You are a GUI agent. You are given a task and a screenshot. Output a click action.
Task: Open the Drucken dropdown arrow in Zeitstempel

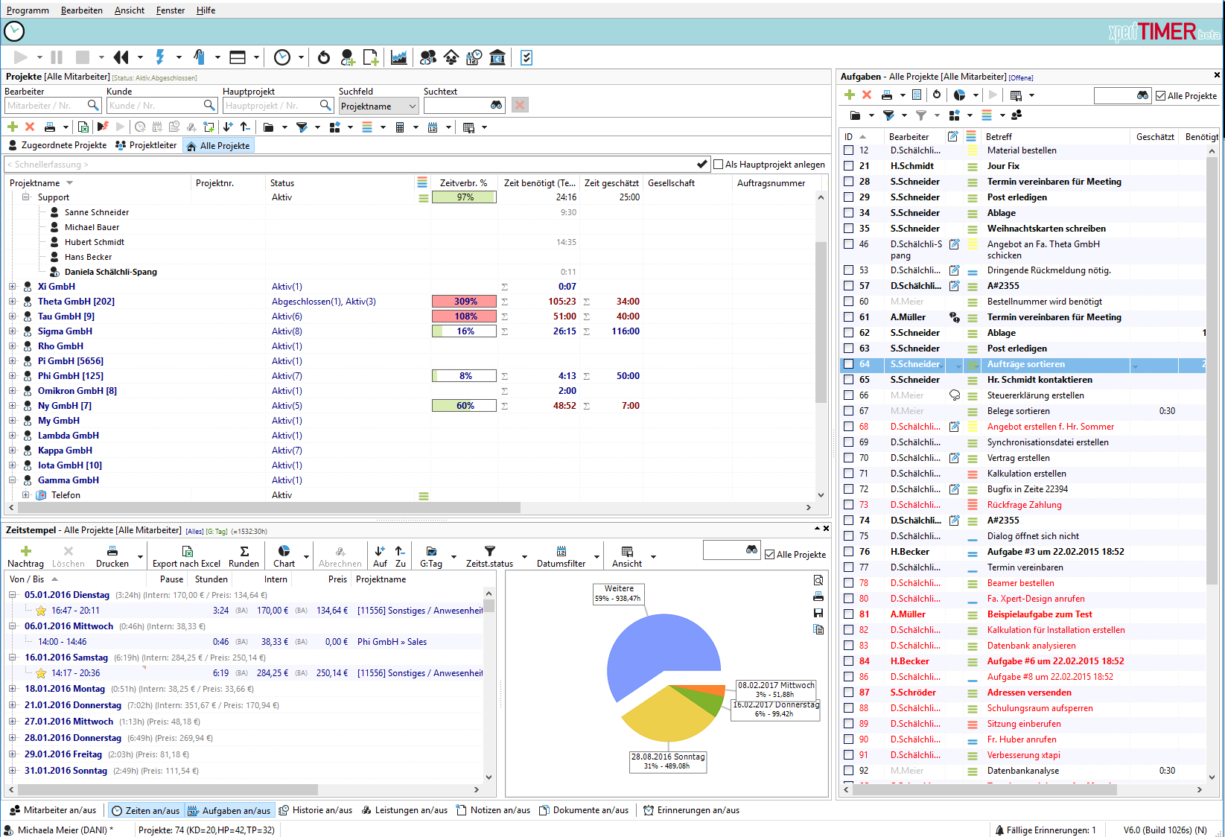pos(140,557)
